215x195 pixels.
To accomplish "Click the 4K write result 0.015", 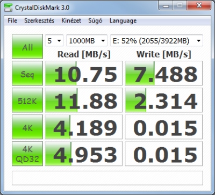I will pyautogui.click(x=164, y=127).
